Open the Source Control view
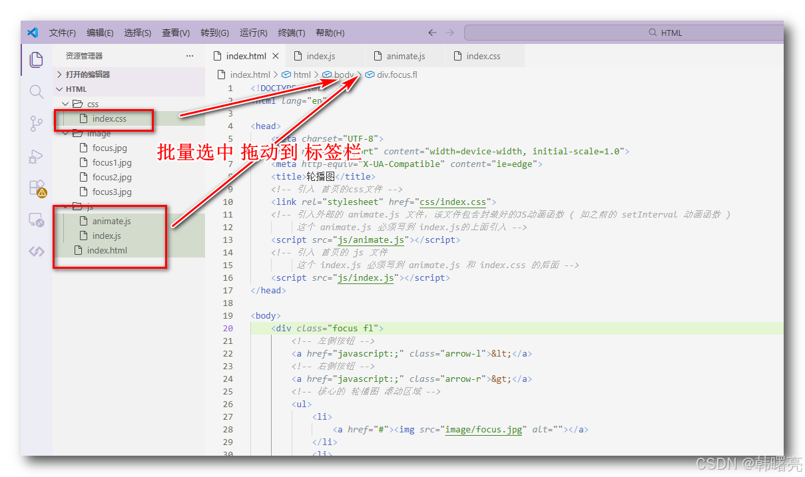805x477 pixels. [37, 124]
